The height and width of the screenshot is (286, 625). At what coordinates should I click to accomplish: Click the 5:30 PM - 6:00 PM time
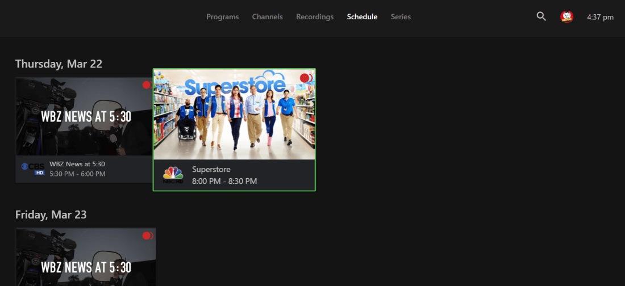(x=77, y=174)
